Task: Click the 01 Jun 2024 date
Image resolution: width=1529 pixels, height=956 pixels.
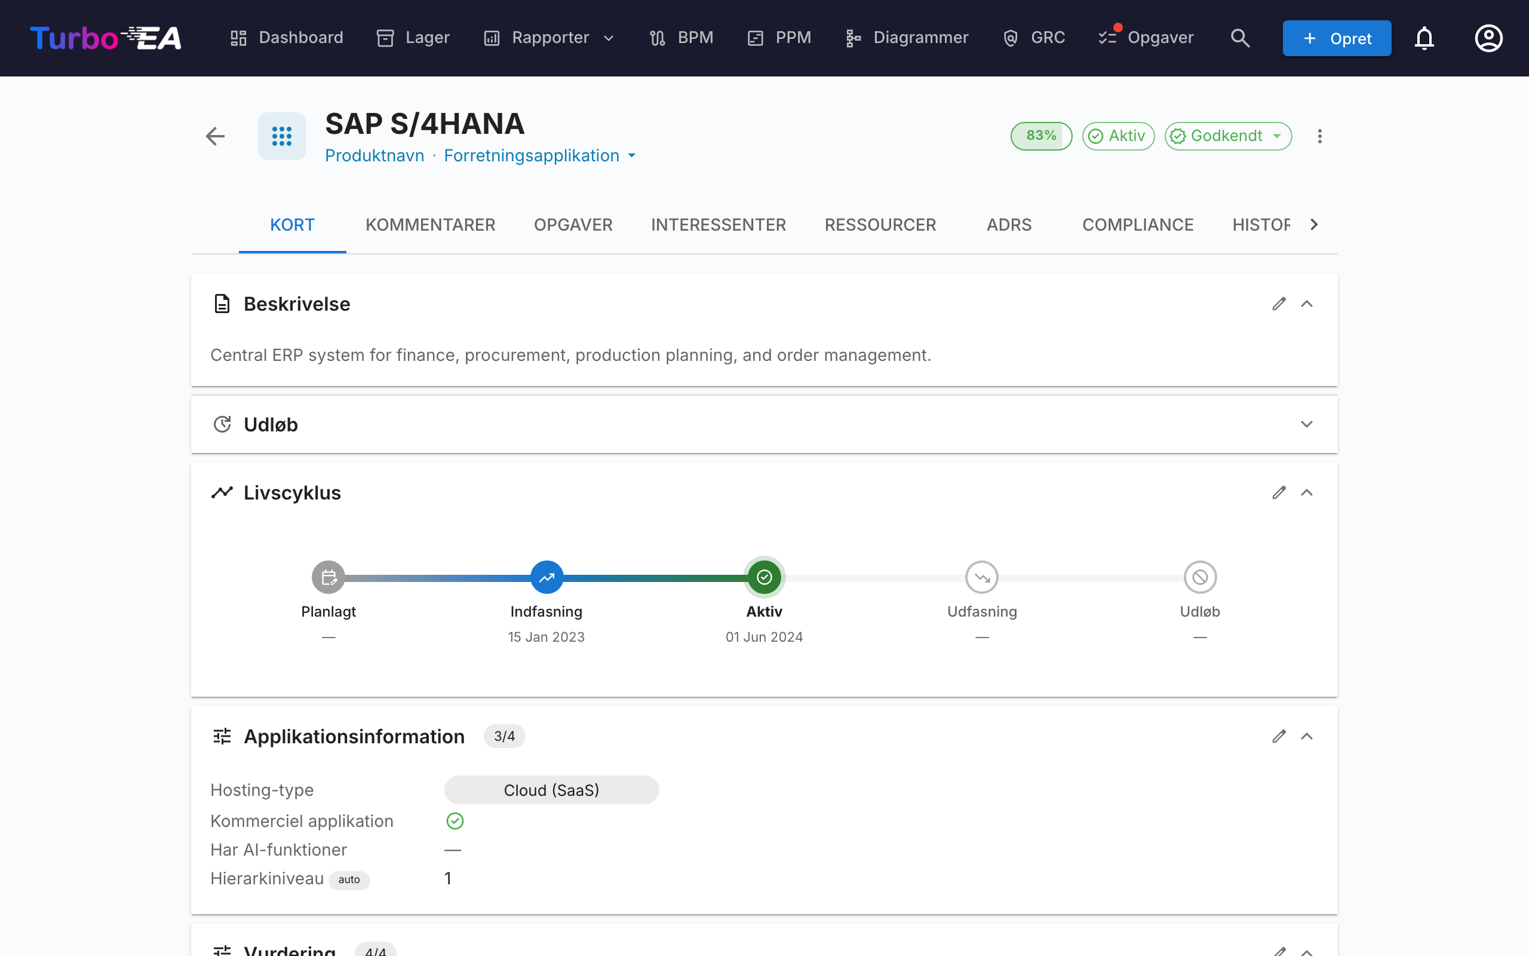Action: coord(764,637)
